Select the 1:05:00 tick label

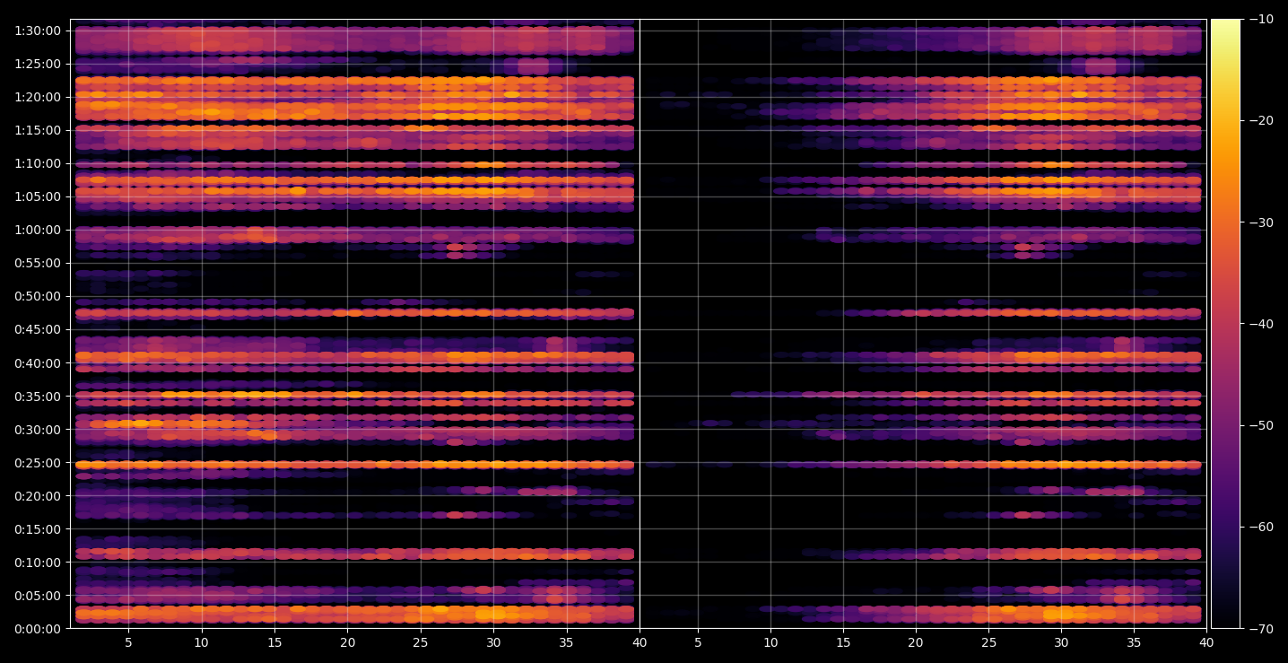[38, 196]
